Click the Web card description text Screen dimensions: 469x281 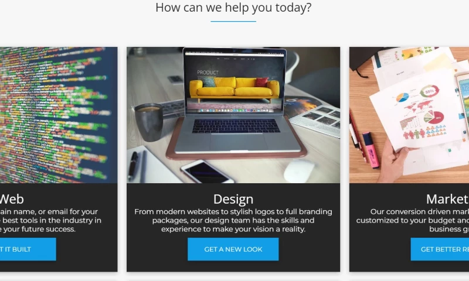50,220
